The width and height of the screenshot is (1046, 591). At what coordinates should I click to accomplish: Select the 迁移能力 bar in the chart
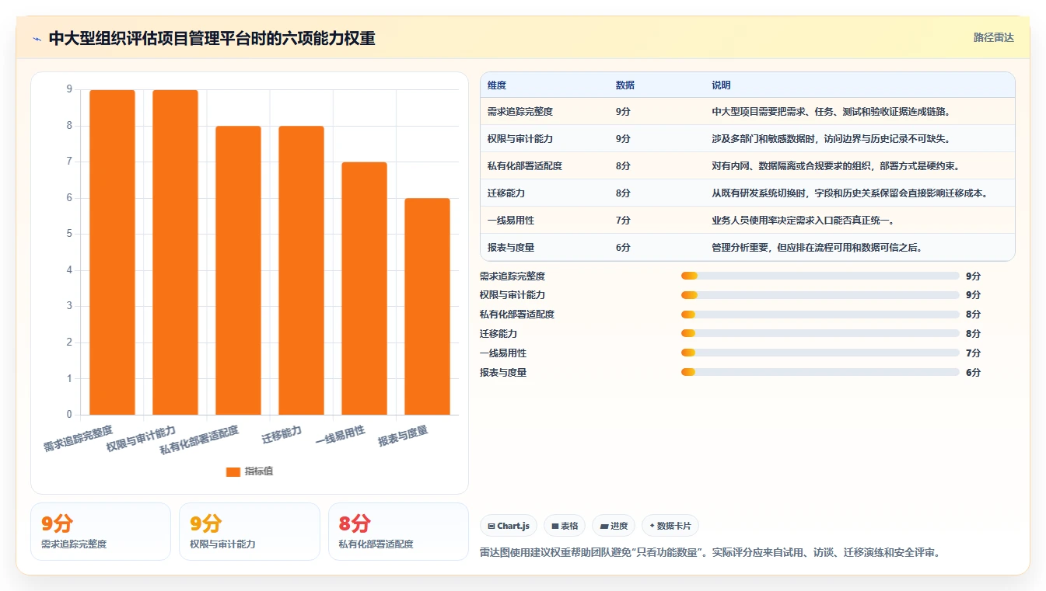pos(301,270)
